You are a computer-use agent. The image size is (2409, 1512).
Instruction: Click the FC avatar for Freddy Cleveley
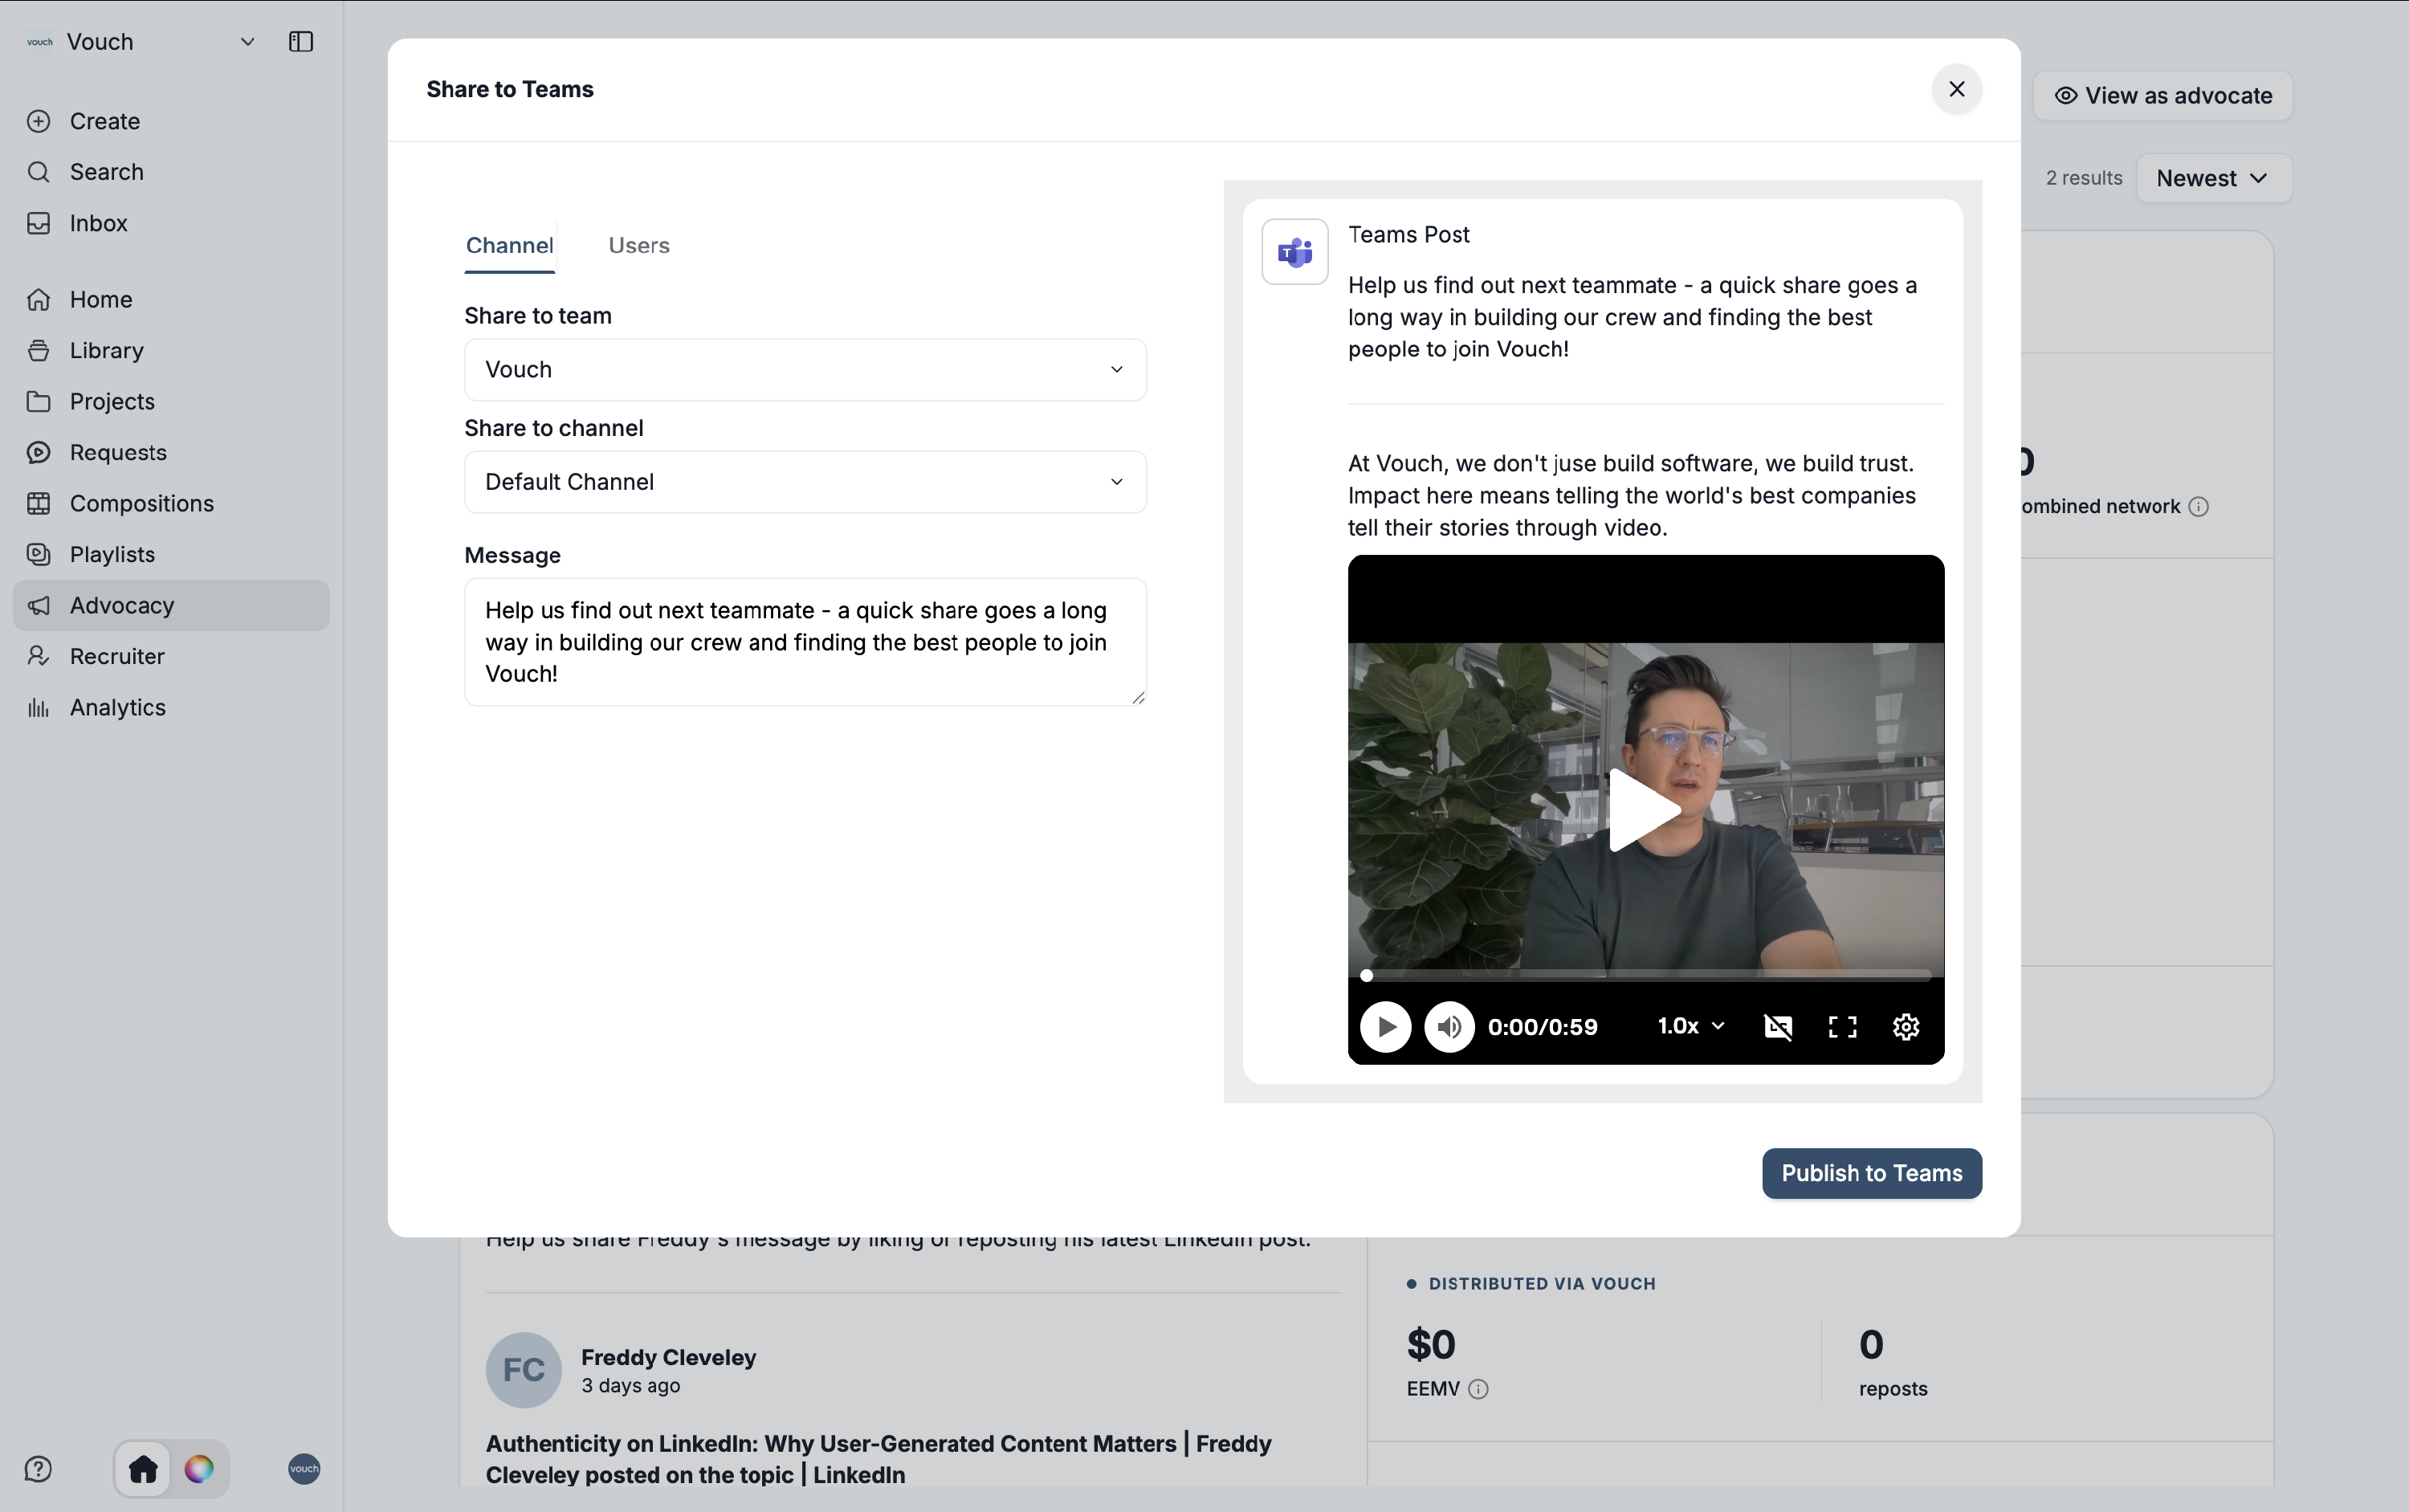523,1370
